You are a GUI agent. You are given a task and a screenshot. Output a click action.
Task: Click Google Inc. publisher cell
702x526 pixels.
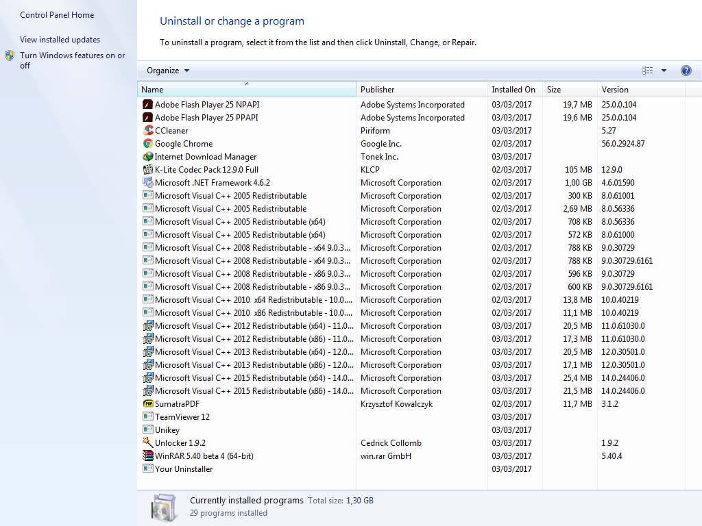(381, 144)
